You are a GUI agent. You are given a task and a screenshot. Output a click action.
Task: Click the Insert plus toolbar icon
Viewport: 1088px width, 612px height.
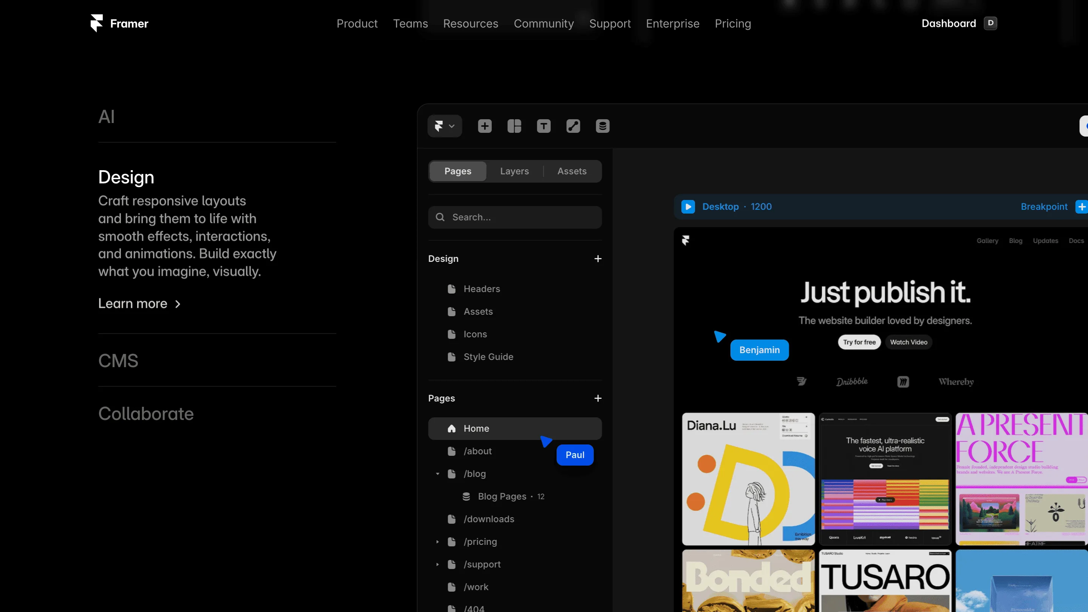pyautogui.click(x=484, y=126)
